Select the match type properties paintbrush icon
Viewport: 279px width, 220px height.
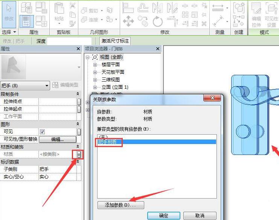[x=73, y=23]
